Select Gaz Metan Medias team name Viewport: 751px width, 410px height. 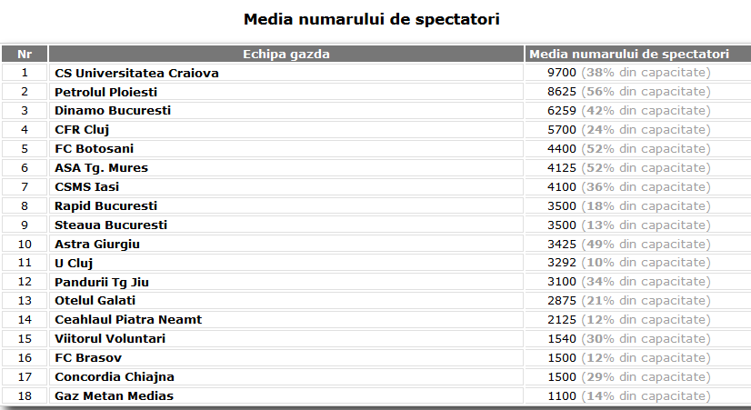(114, 396)
